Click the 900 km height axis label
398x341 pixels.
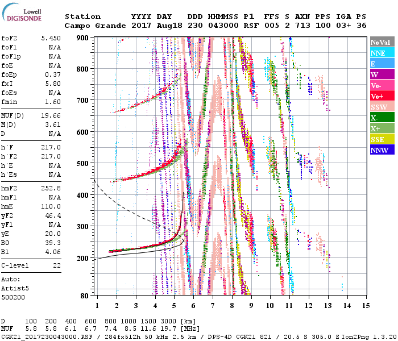click(82, 38)
